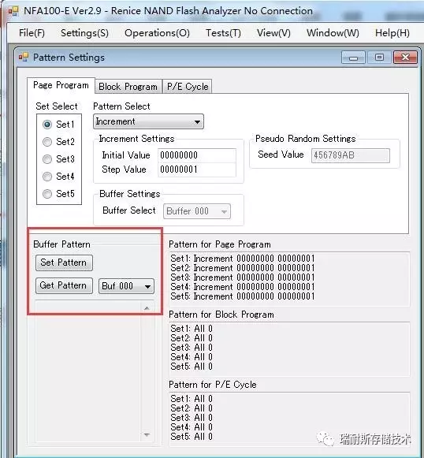Open the Help(H) menu
This screenshot has width=424, height=458.
392,33
